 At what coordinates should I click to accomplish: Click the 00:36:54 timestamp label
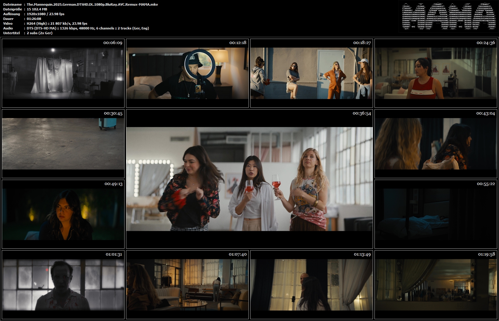(362, 113)
